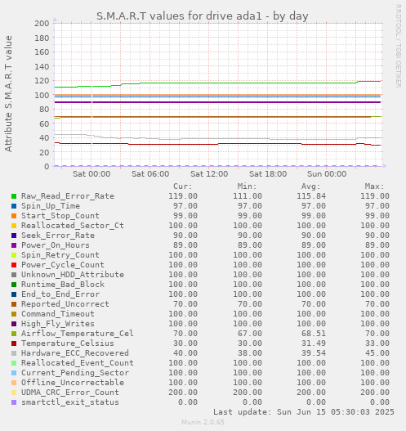406x431 pixels.
Task: Select the Airflow_Temperature_Cel legend label
Action: click(x=78, y=334)
